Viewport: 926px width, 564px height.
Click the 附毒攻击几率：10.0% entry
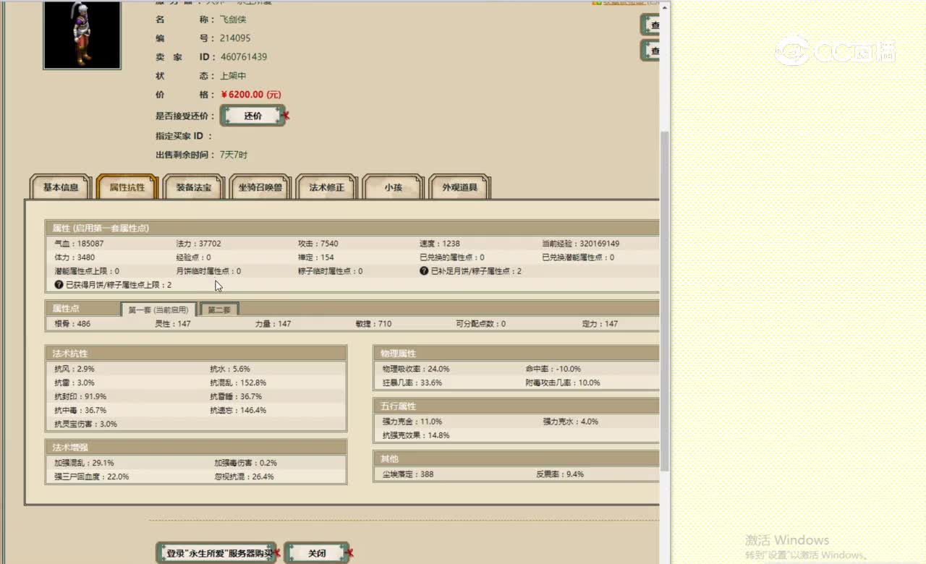click(x=563, y=383)
